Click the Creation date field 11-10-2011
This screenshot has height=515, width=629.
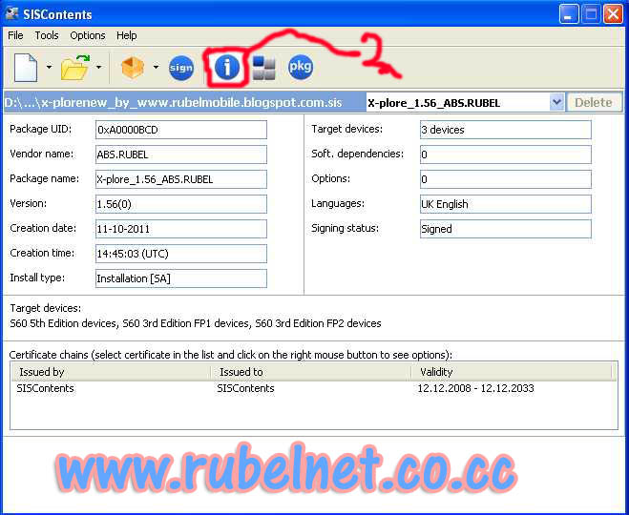point(181,229)
